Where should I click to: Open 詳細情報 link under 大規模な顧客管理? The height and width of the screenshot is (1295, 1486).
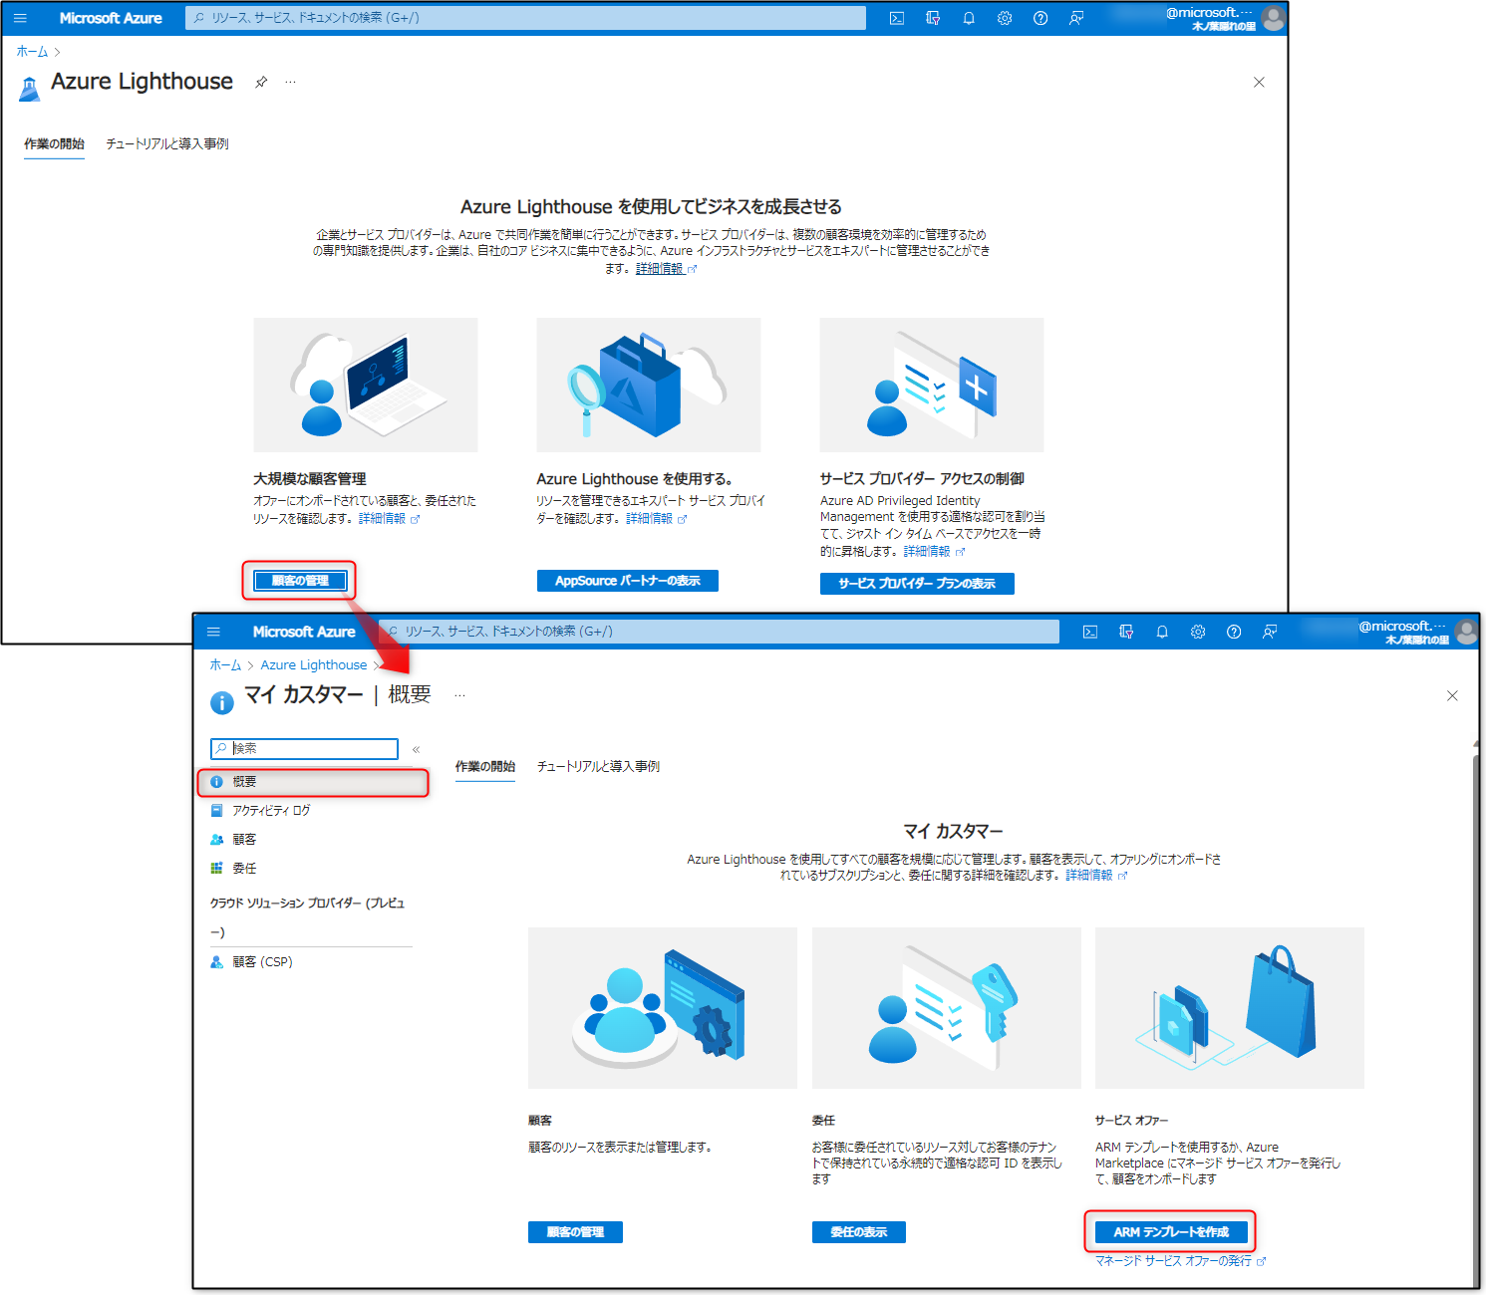tap(389, 519)
